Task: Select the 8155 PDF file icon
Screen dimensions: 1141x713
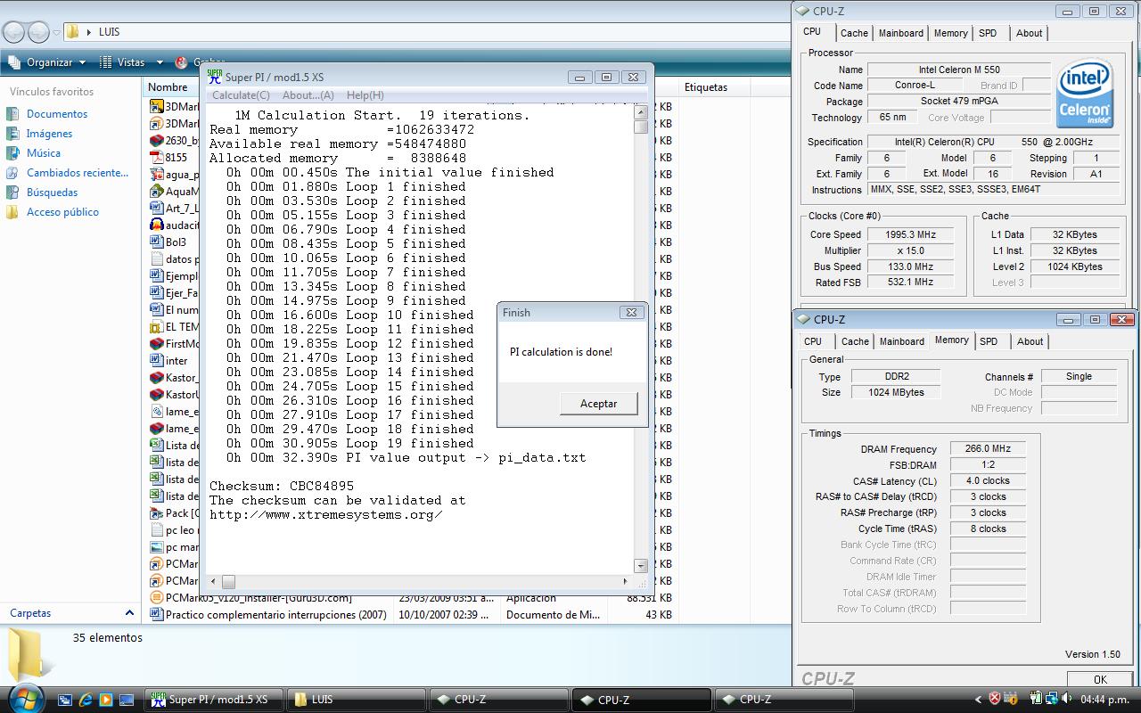Action: coord(157,158)
